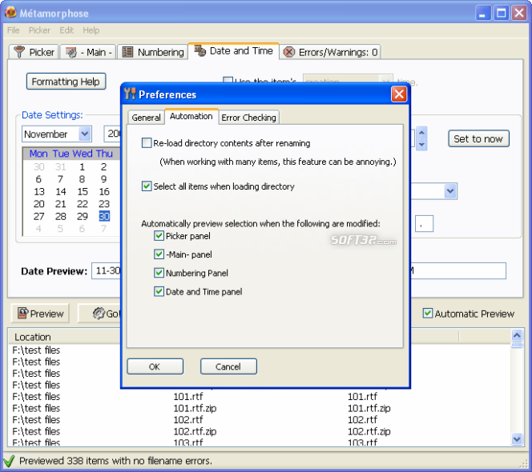Click the Date and Time tab icon

(199, 51)
